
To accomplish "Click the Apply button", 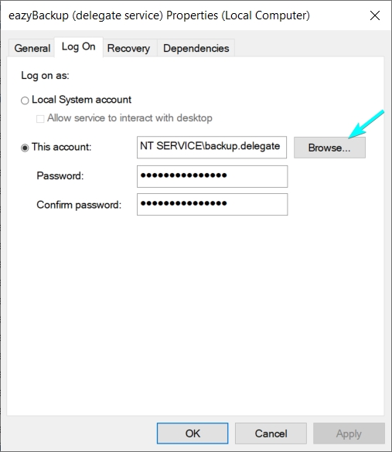I will click(x=349, y=433).
